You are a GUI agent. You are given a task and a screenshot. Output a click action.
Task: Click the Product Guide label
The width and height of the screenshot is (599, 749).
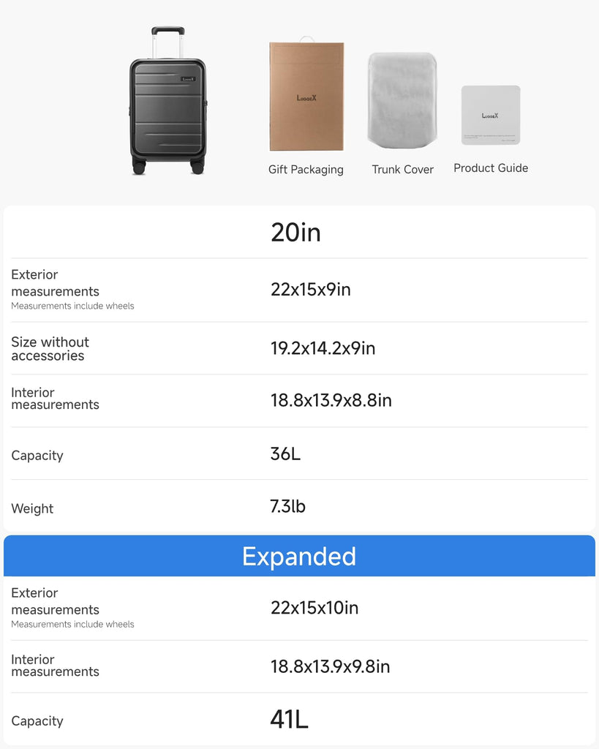coord(491,168)
